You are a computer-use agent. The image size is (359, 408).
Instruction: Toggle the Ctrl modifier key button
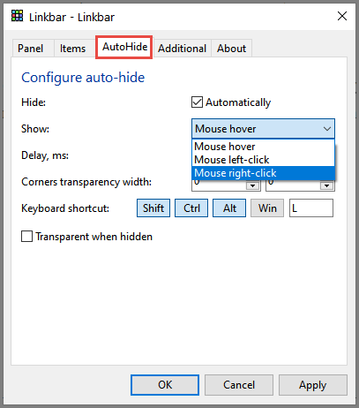click(191, 208)
